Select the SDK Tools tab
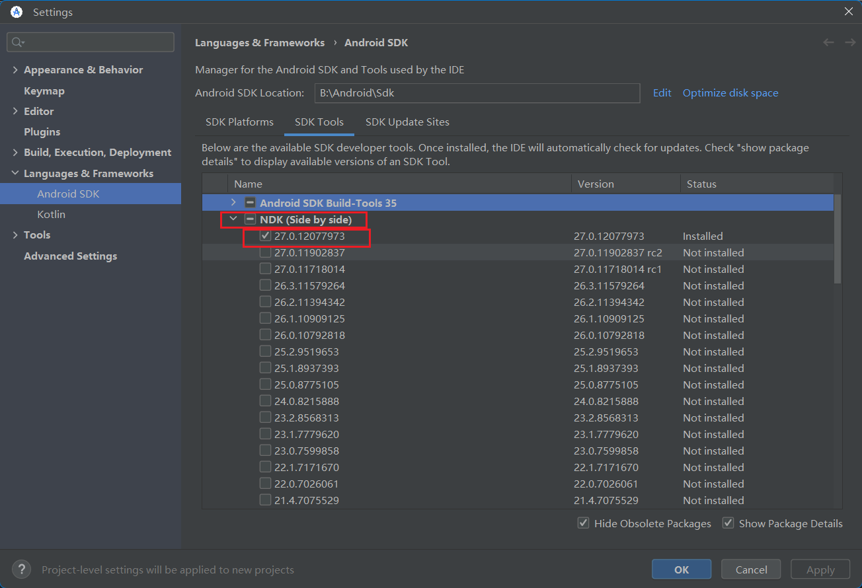862x588 pixels. 319,122
